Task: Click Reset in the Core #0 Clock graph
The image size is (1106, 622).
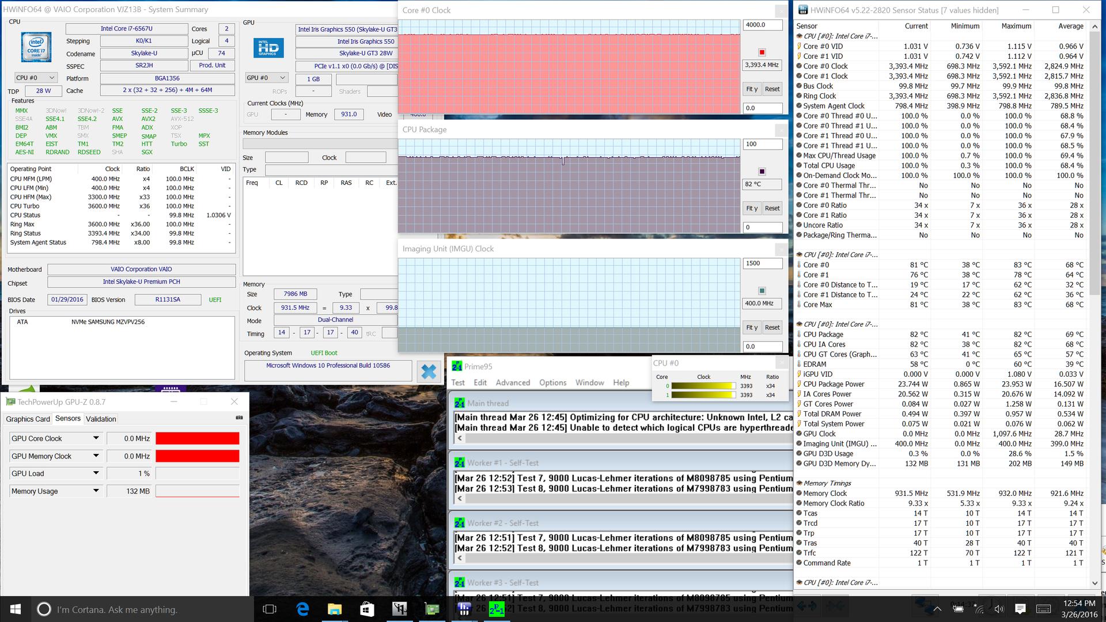Action: click(x=772, y=89)
